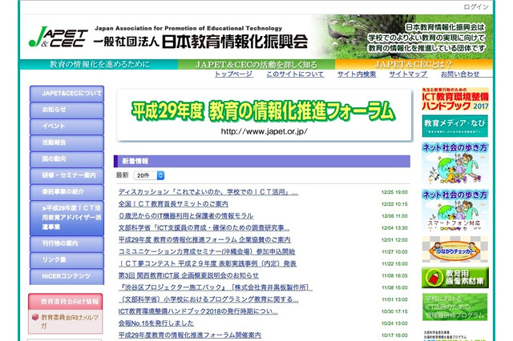Screen dimensions: 513x341
Task: Click the 新着情報 section header
Action: pos(262,162)
